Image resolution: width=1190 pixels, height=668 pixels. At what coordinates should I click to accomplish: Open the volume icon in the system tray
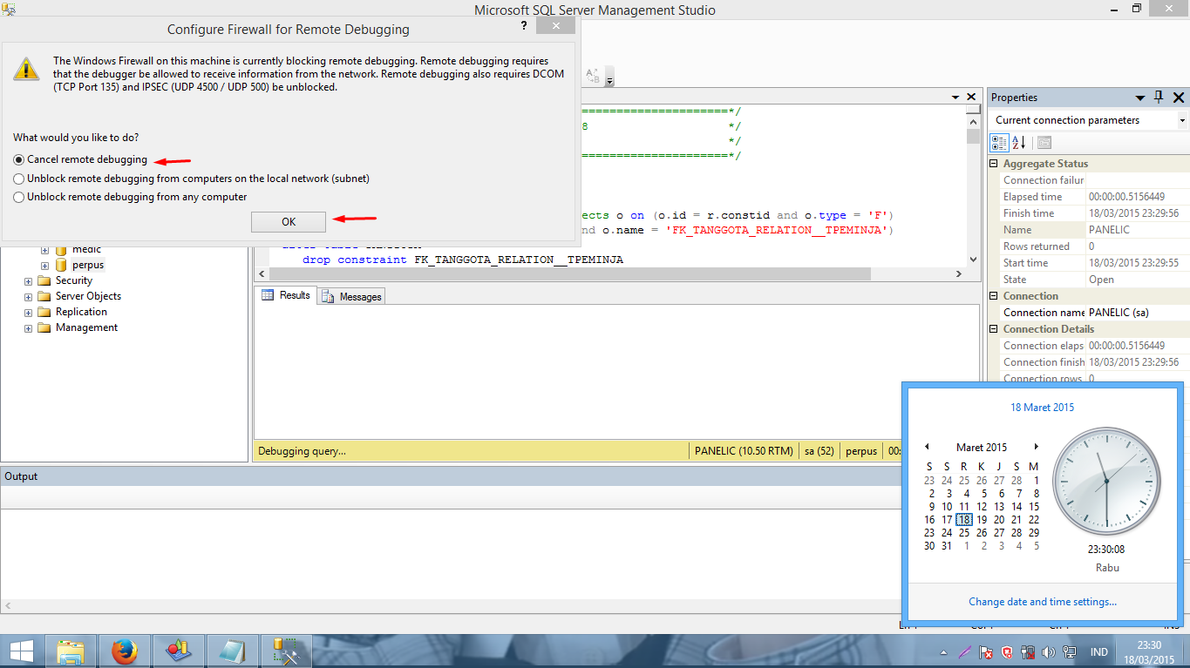pyautogui.click(x=1049, y=651)
